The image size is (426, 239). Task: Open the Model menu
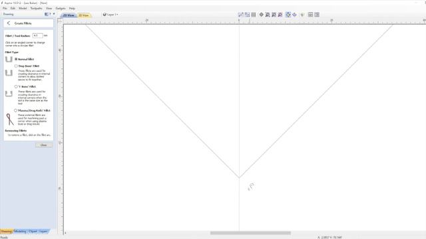point(23,8)
